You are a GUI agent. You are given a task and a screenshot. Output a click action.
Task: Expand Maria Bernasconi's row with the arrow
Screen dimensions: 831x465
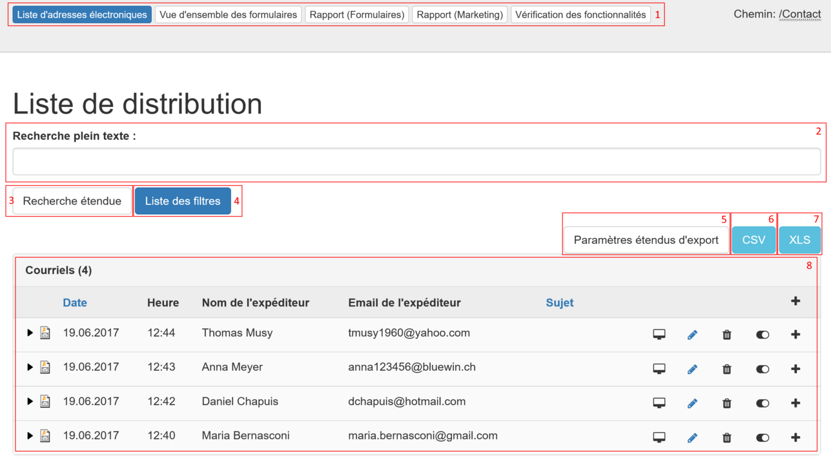coord(30,435)
